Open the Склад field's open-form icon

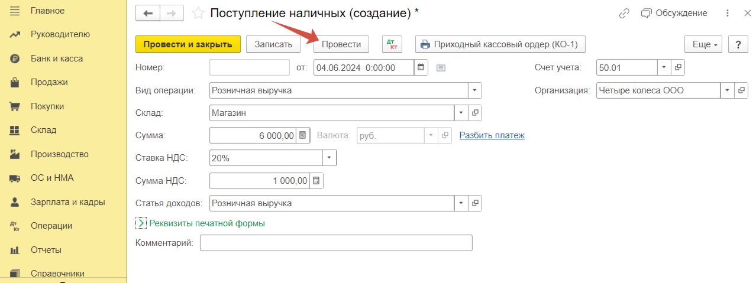(475, 112)
